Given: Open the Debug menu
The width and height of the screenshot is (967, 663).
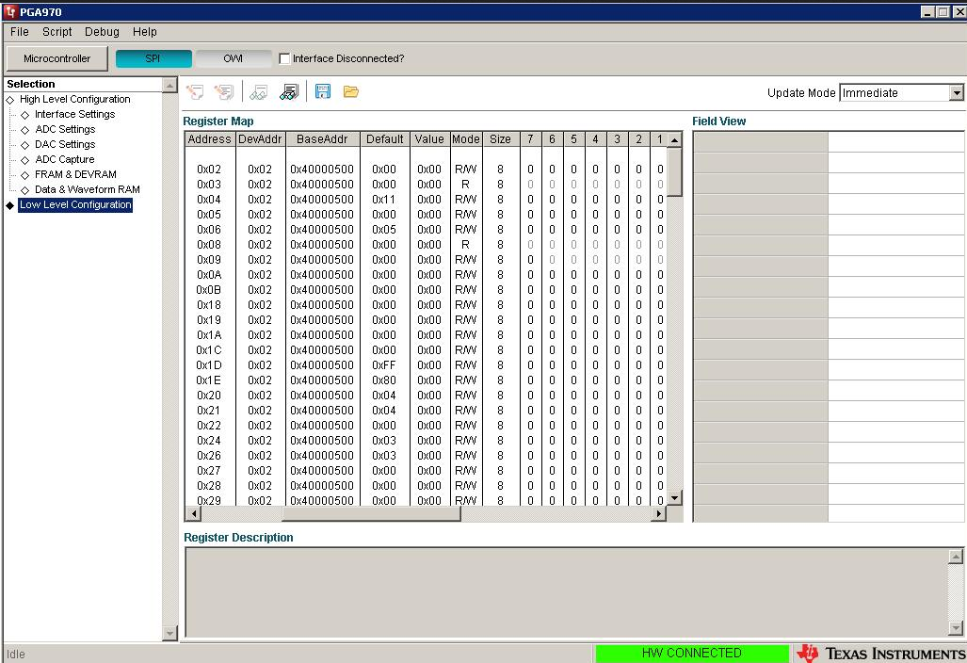Looking at the screenshot, I should click(102, 31).
